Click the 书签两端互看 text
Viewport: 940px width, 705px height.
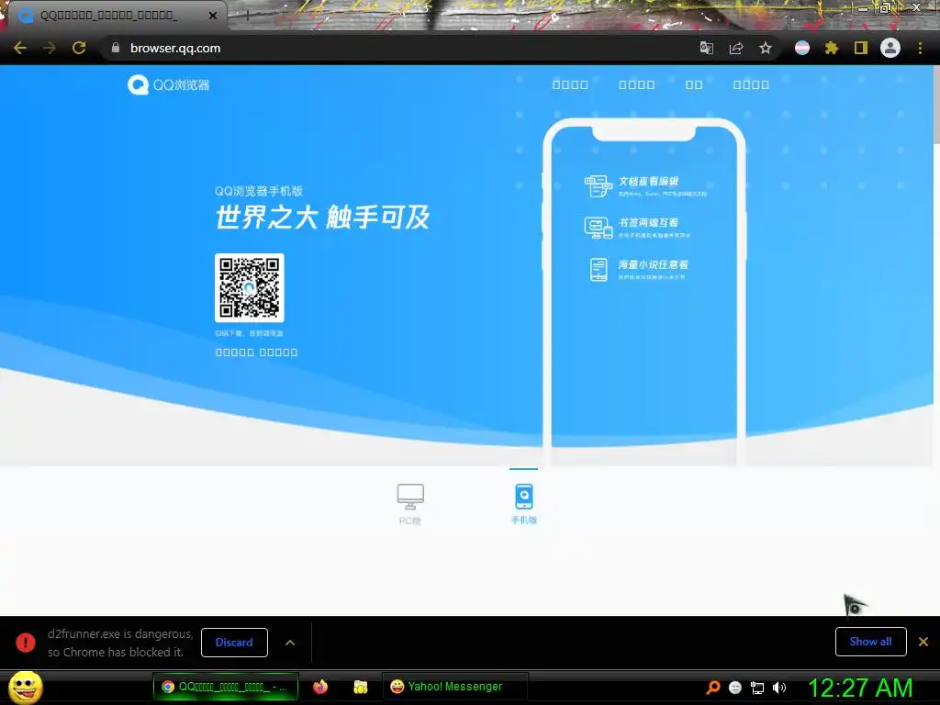[648, 222]
